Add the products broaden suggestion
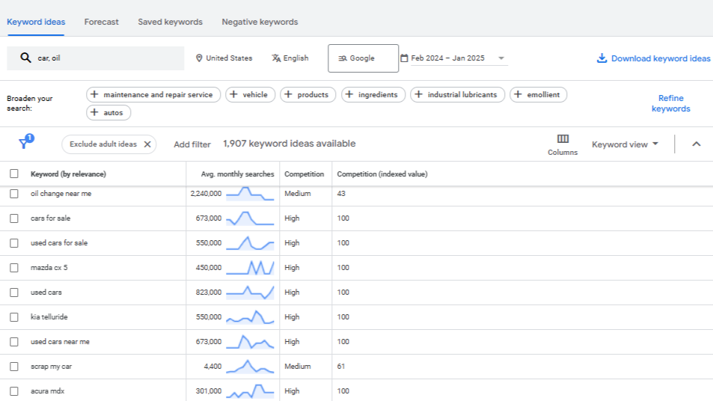The image size is (713, 401). pyautogui.click(x=307, y=94)
